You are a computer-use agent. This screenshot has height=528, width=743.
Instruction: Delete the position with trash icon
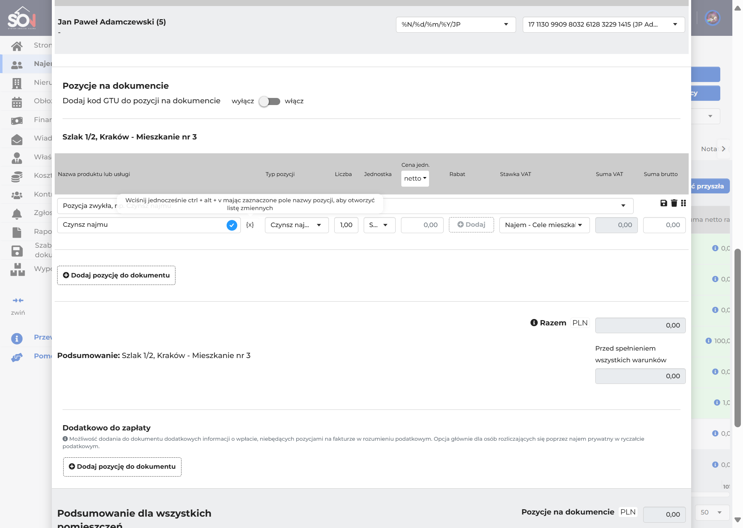[x=674, y=203]
